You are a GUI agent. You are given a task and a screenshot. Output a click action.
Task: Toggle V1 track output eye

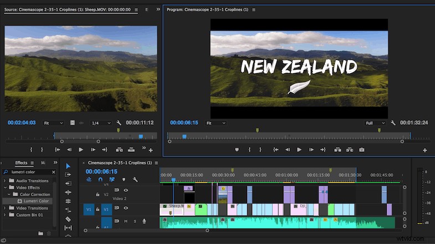[126, 208]
